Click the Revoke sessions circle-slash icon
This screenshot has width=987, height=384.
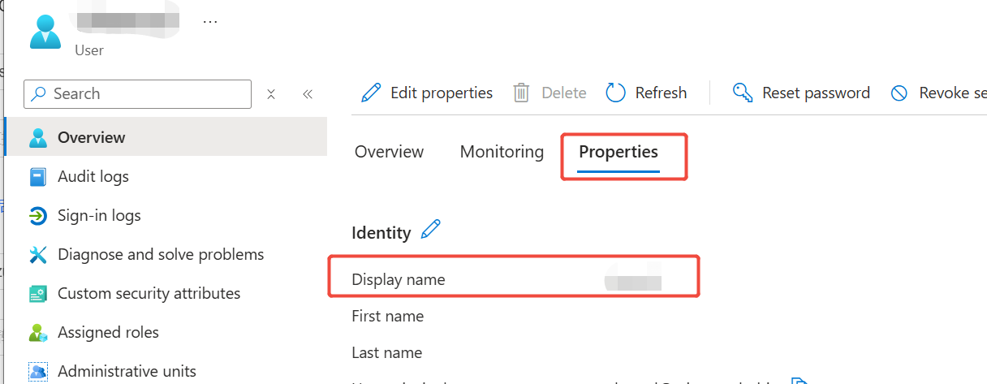click(899, 93)
